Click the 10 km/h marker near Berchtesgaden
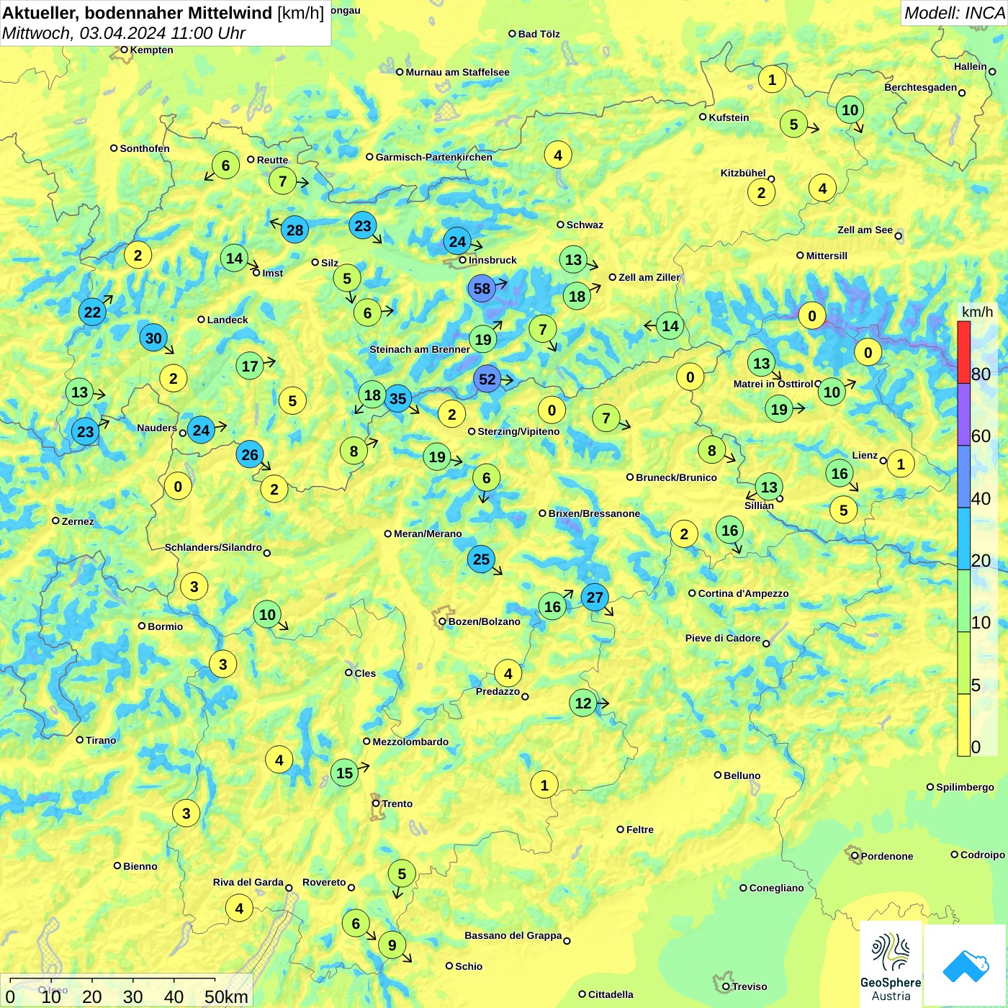The image size is (1008, 1008). (850, 109)
